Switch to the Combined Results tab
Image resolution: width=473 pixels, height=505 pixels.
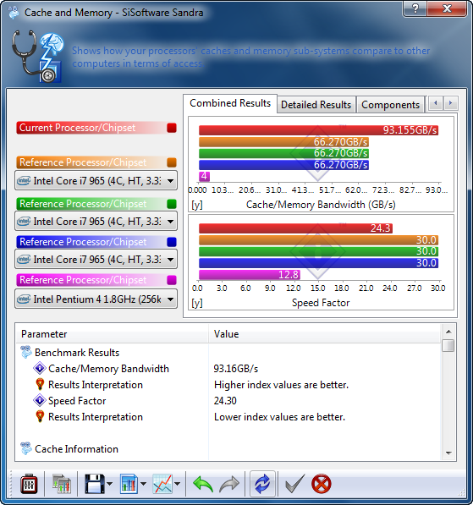(230, 103)
